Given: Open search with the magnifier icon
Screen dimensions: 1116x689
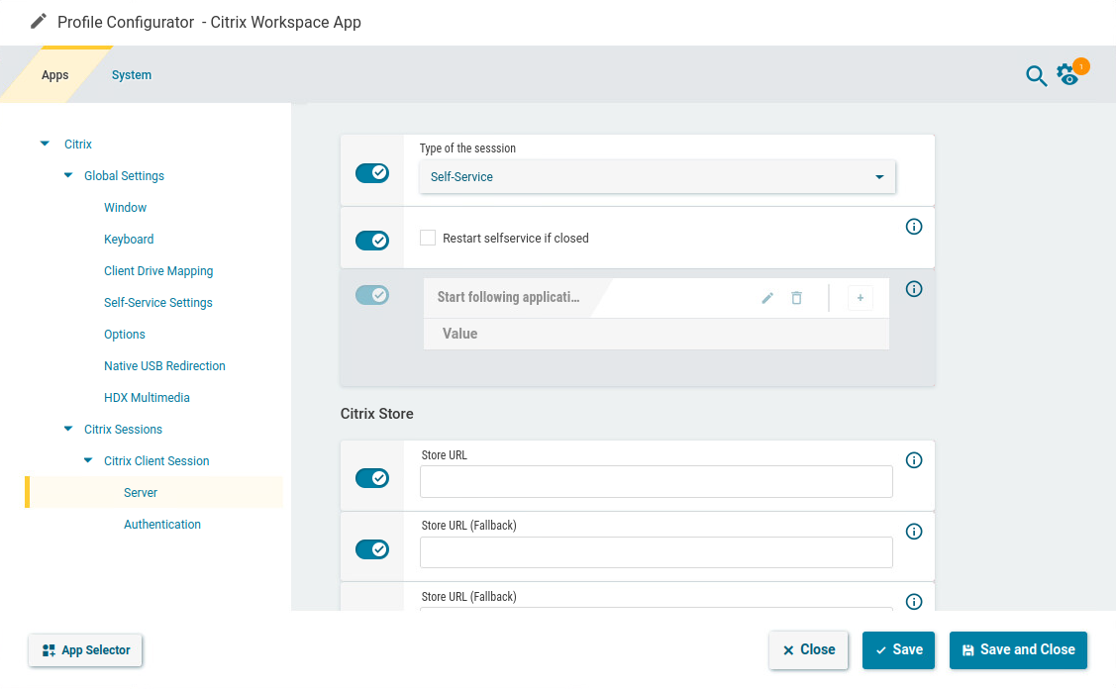Looking at the screenshot, I should [x=1036, y=75].
